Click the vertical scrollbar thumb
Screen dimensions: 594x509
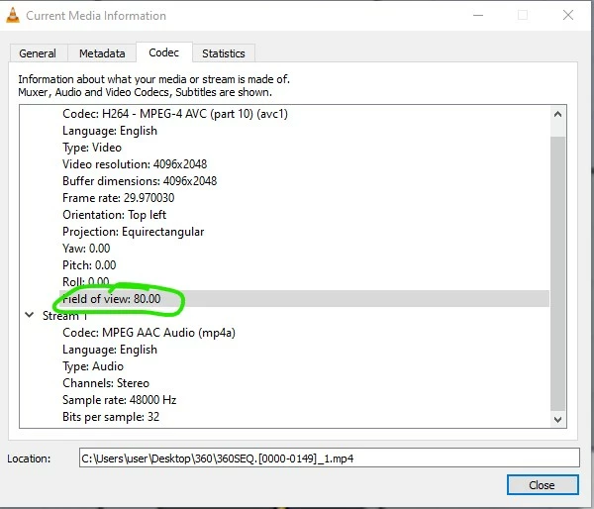click(557, 273)
